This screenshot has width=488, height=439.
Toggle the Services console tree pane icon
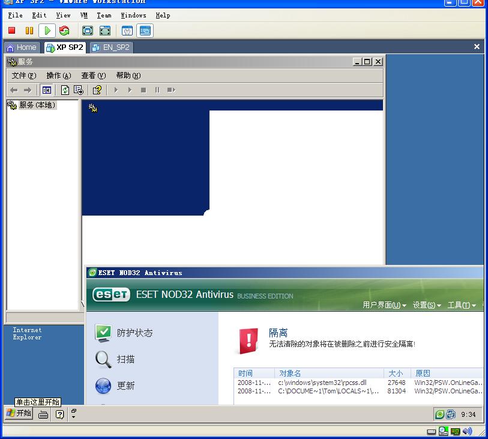pyautogui.click(x=47, y=90)
